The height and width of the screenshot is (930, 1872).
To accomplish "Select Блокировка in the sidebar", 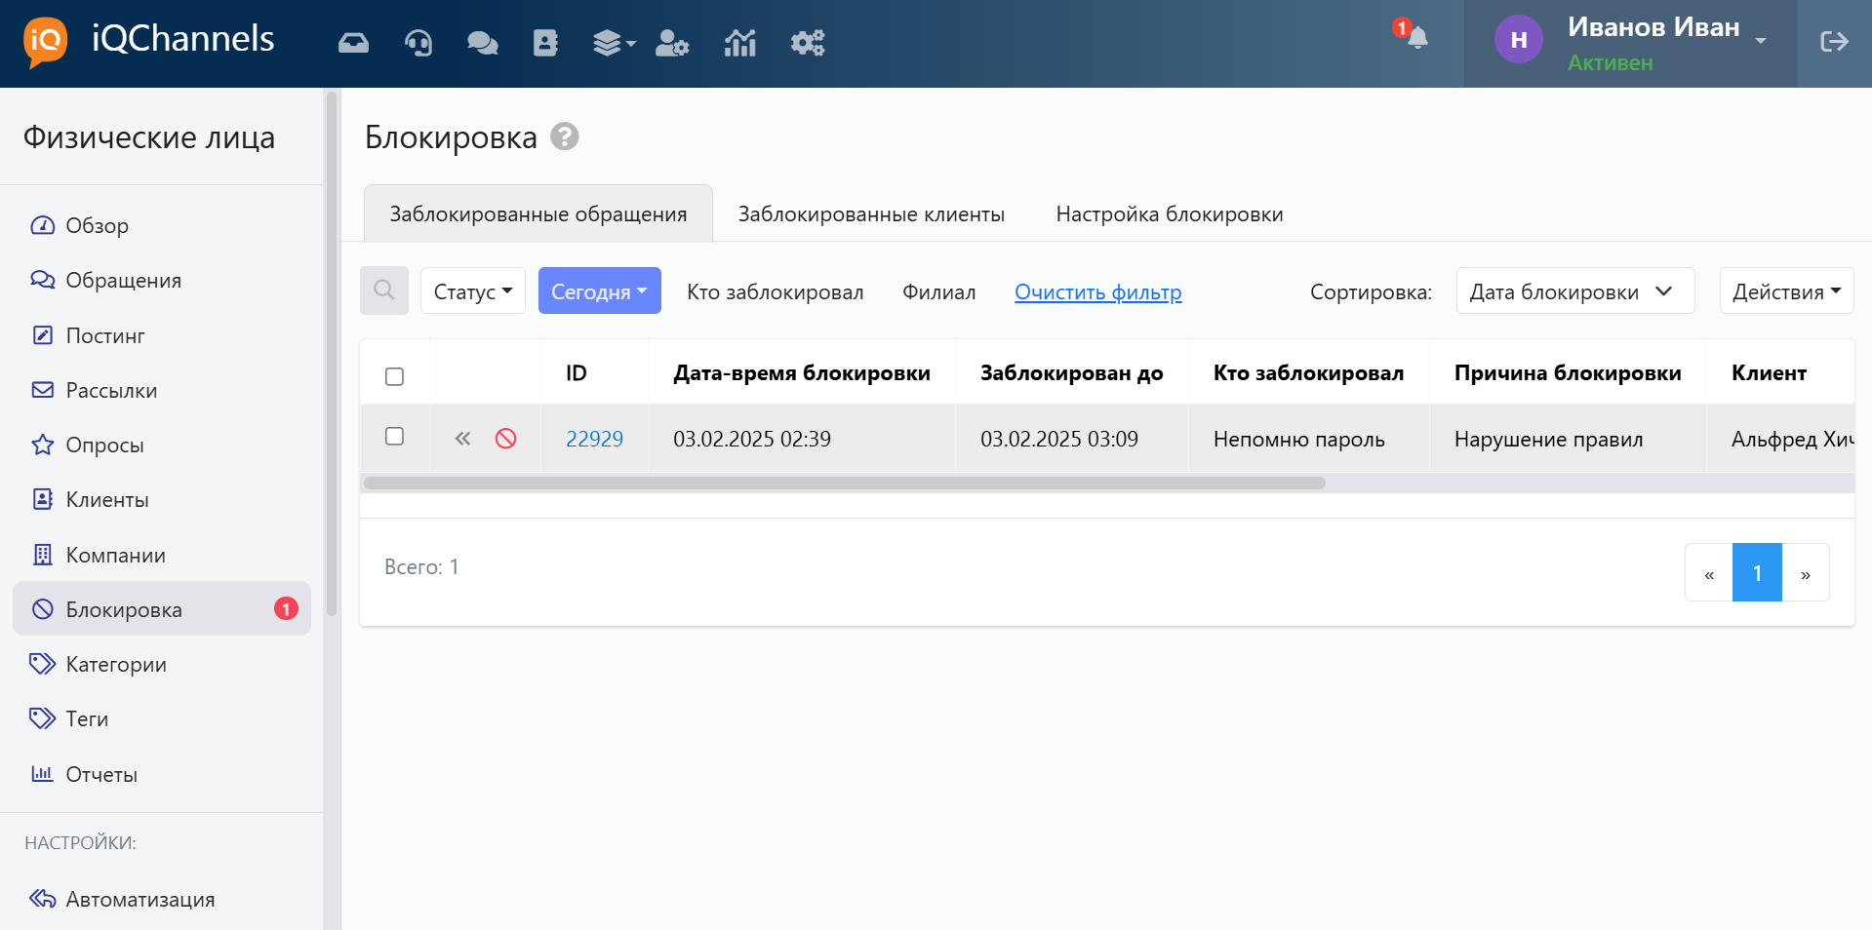I will [x=161, y=609].
